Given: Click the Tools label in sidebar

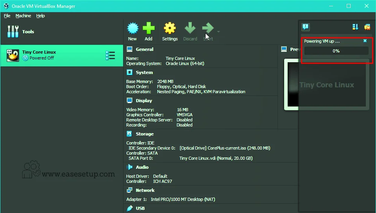Looking at the screenshot, I should click(x=28, y=32).
